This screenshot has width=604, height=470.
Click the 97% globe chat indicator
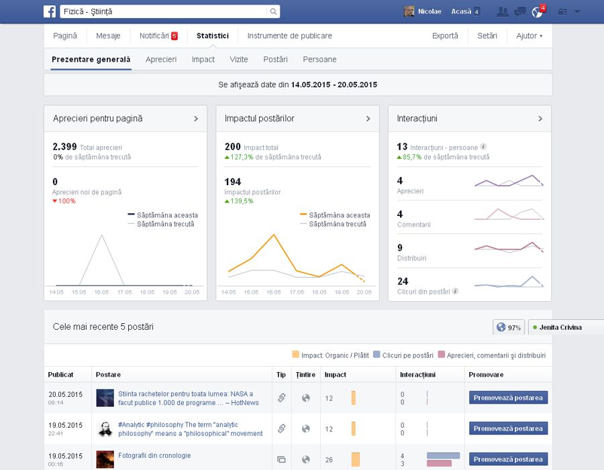509,327
